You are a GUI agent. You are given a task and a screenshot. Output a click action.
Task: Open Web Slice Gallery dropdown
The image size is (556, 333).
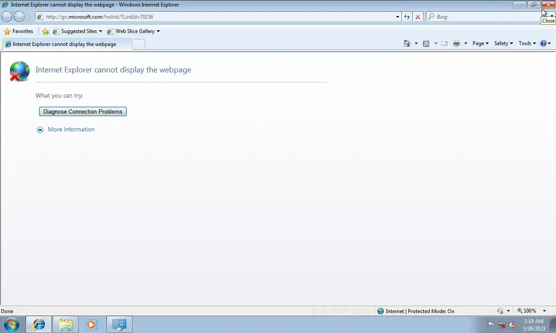[x=133, y=31]
